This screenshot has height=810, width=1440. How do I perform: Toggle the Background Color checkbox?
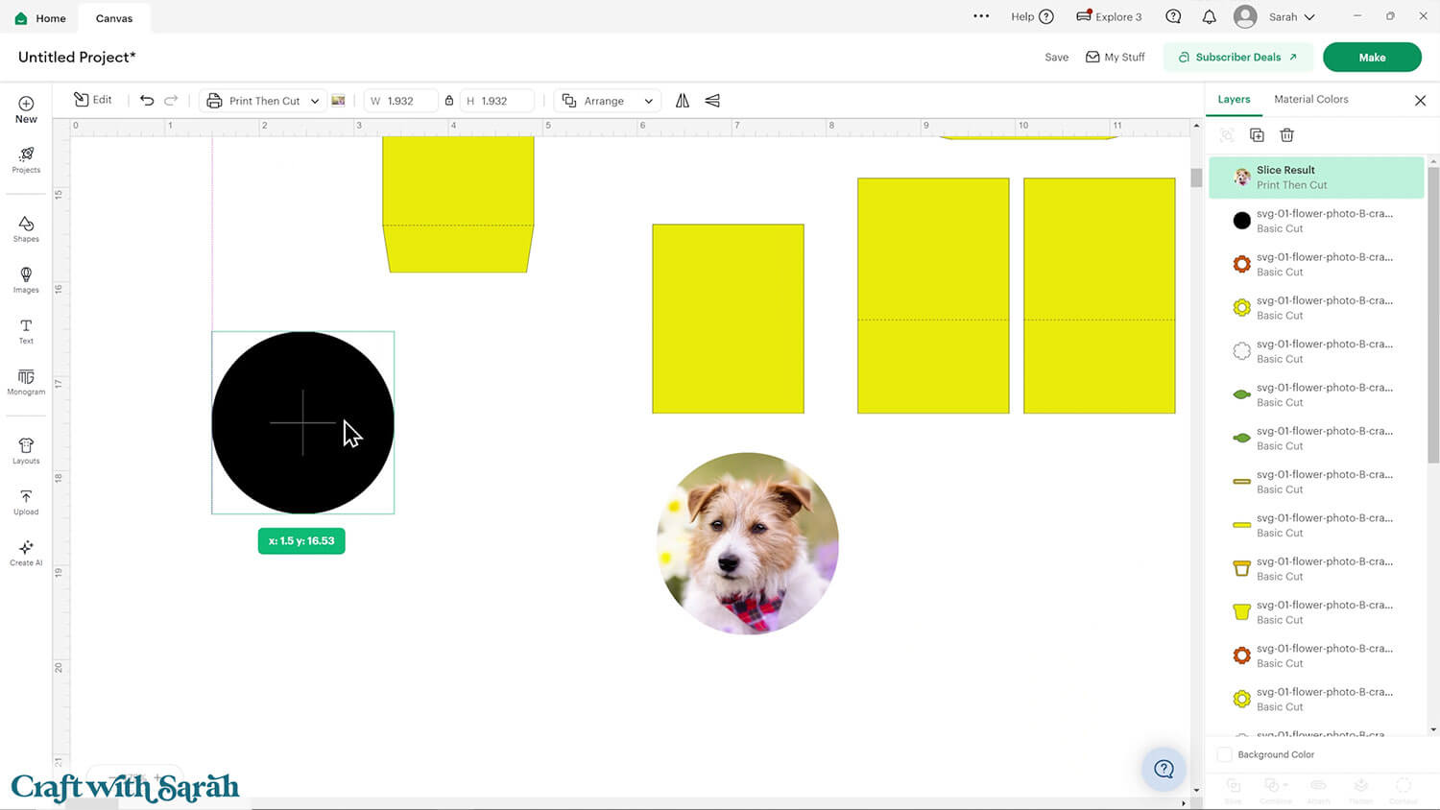point(1225,754)
